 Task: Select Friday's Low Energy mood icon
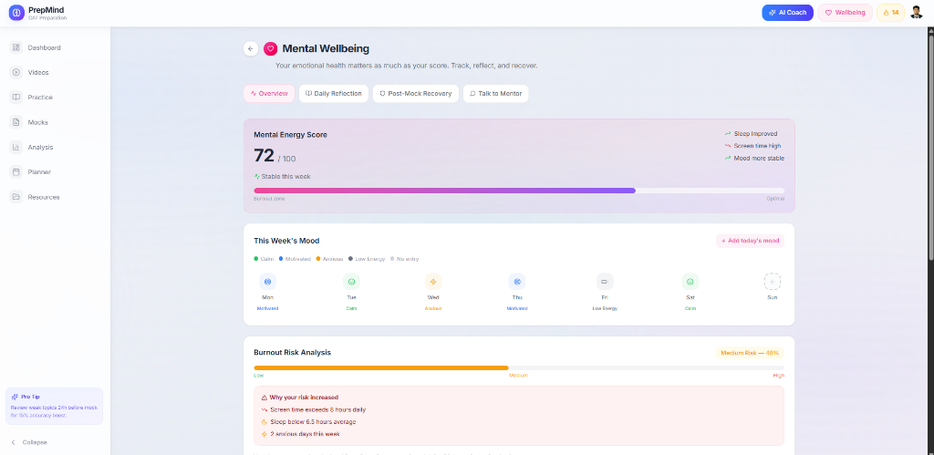click(605, 282)
